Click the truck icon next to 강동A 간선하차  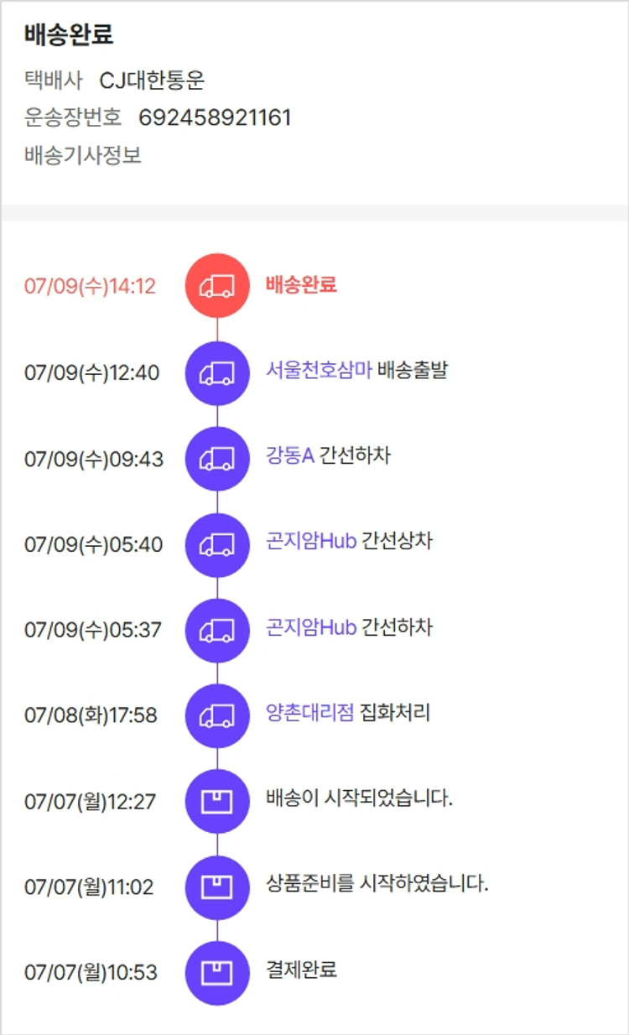coord(217,459)
